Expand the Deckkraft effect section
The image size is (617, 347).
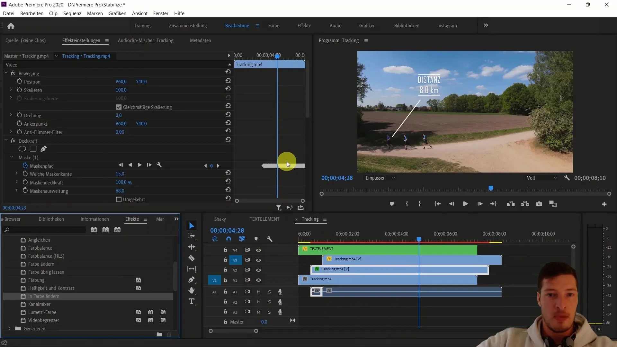6,140
